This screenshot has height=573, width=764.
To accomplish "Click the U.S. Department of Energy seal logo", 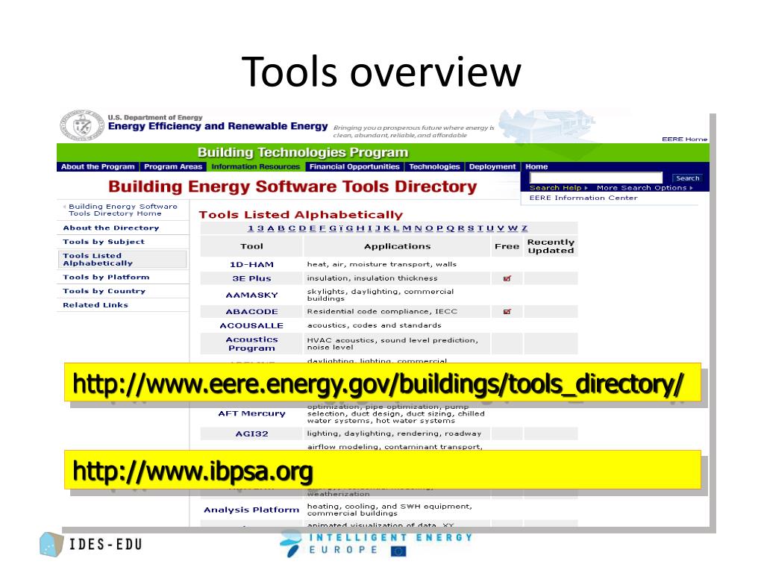I will pyautogui.click(x=81, y=125).
